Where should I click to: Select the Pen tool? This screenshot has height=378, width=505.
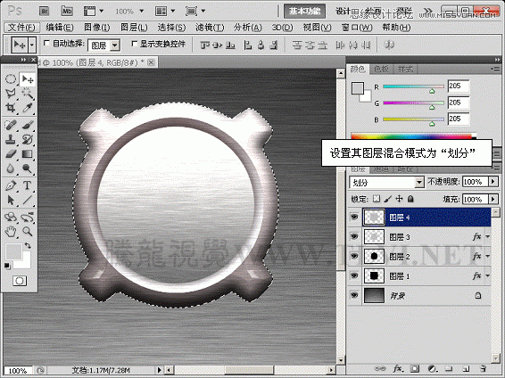[11, 185]
